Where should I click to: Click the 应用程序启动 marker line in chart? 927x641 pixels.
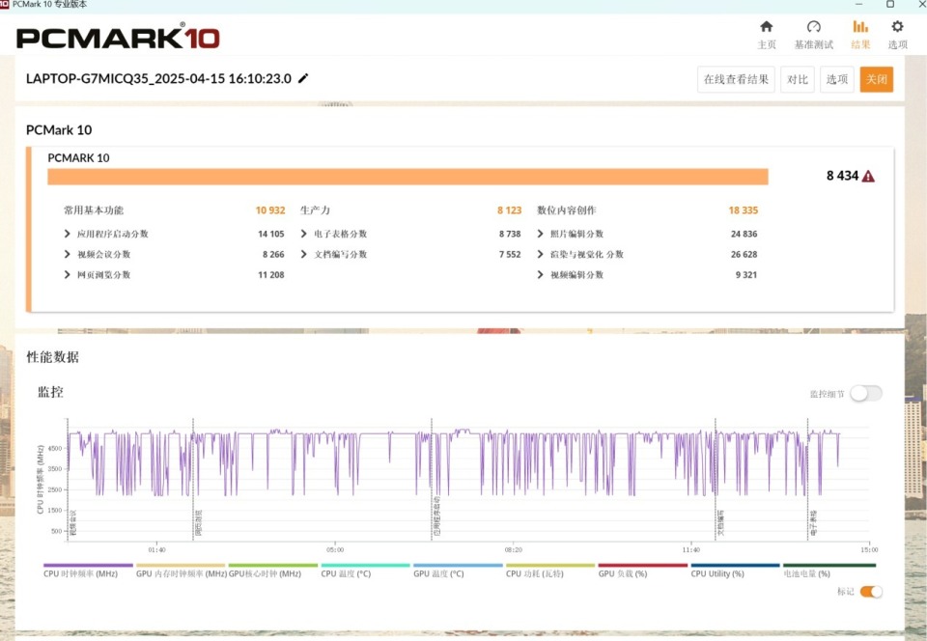(432, 479)
